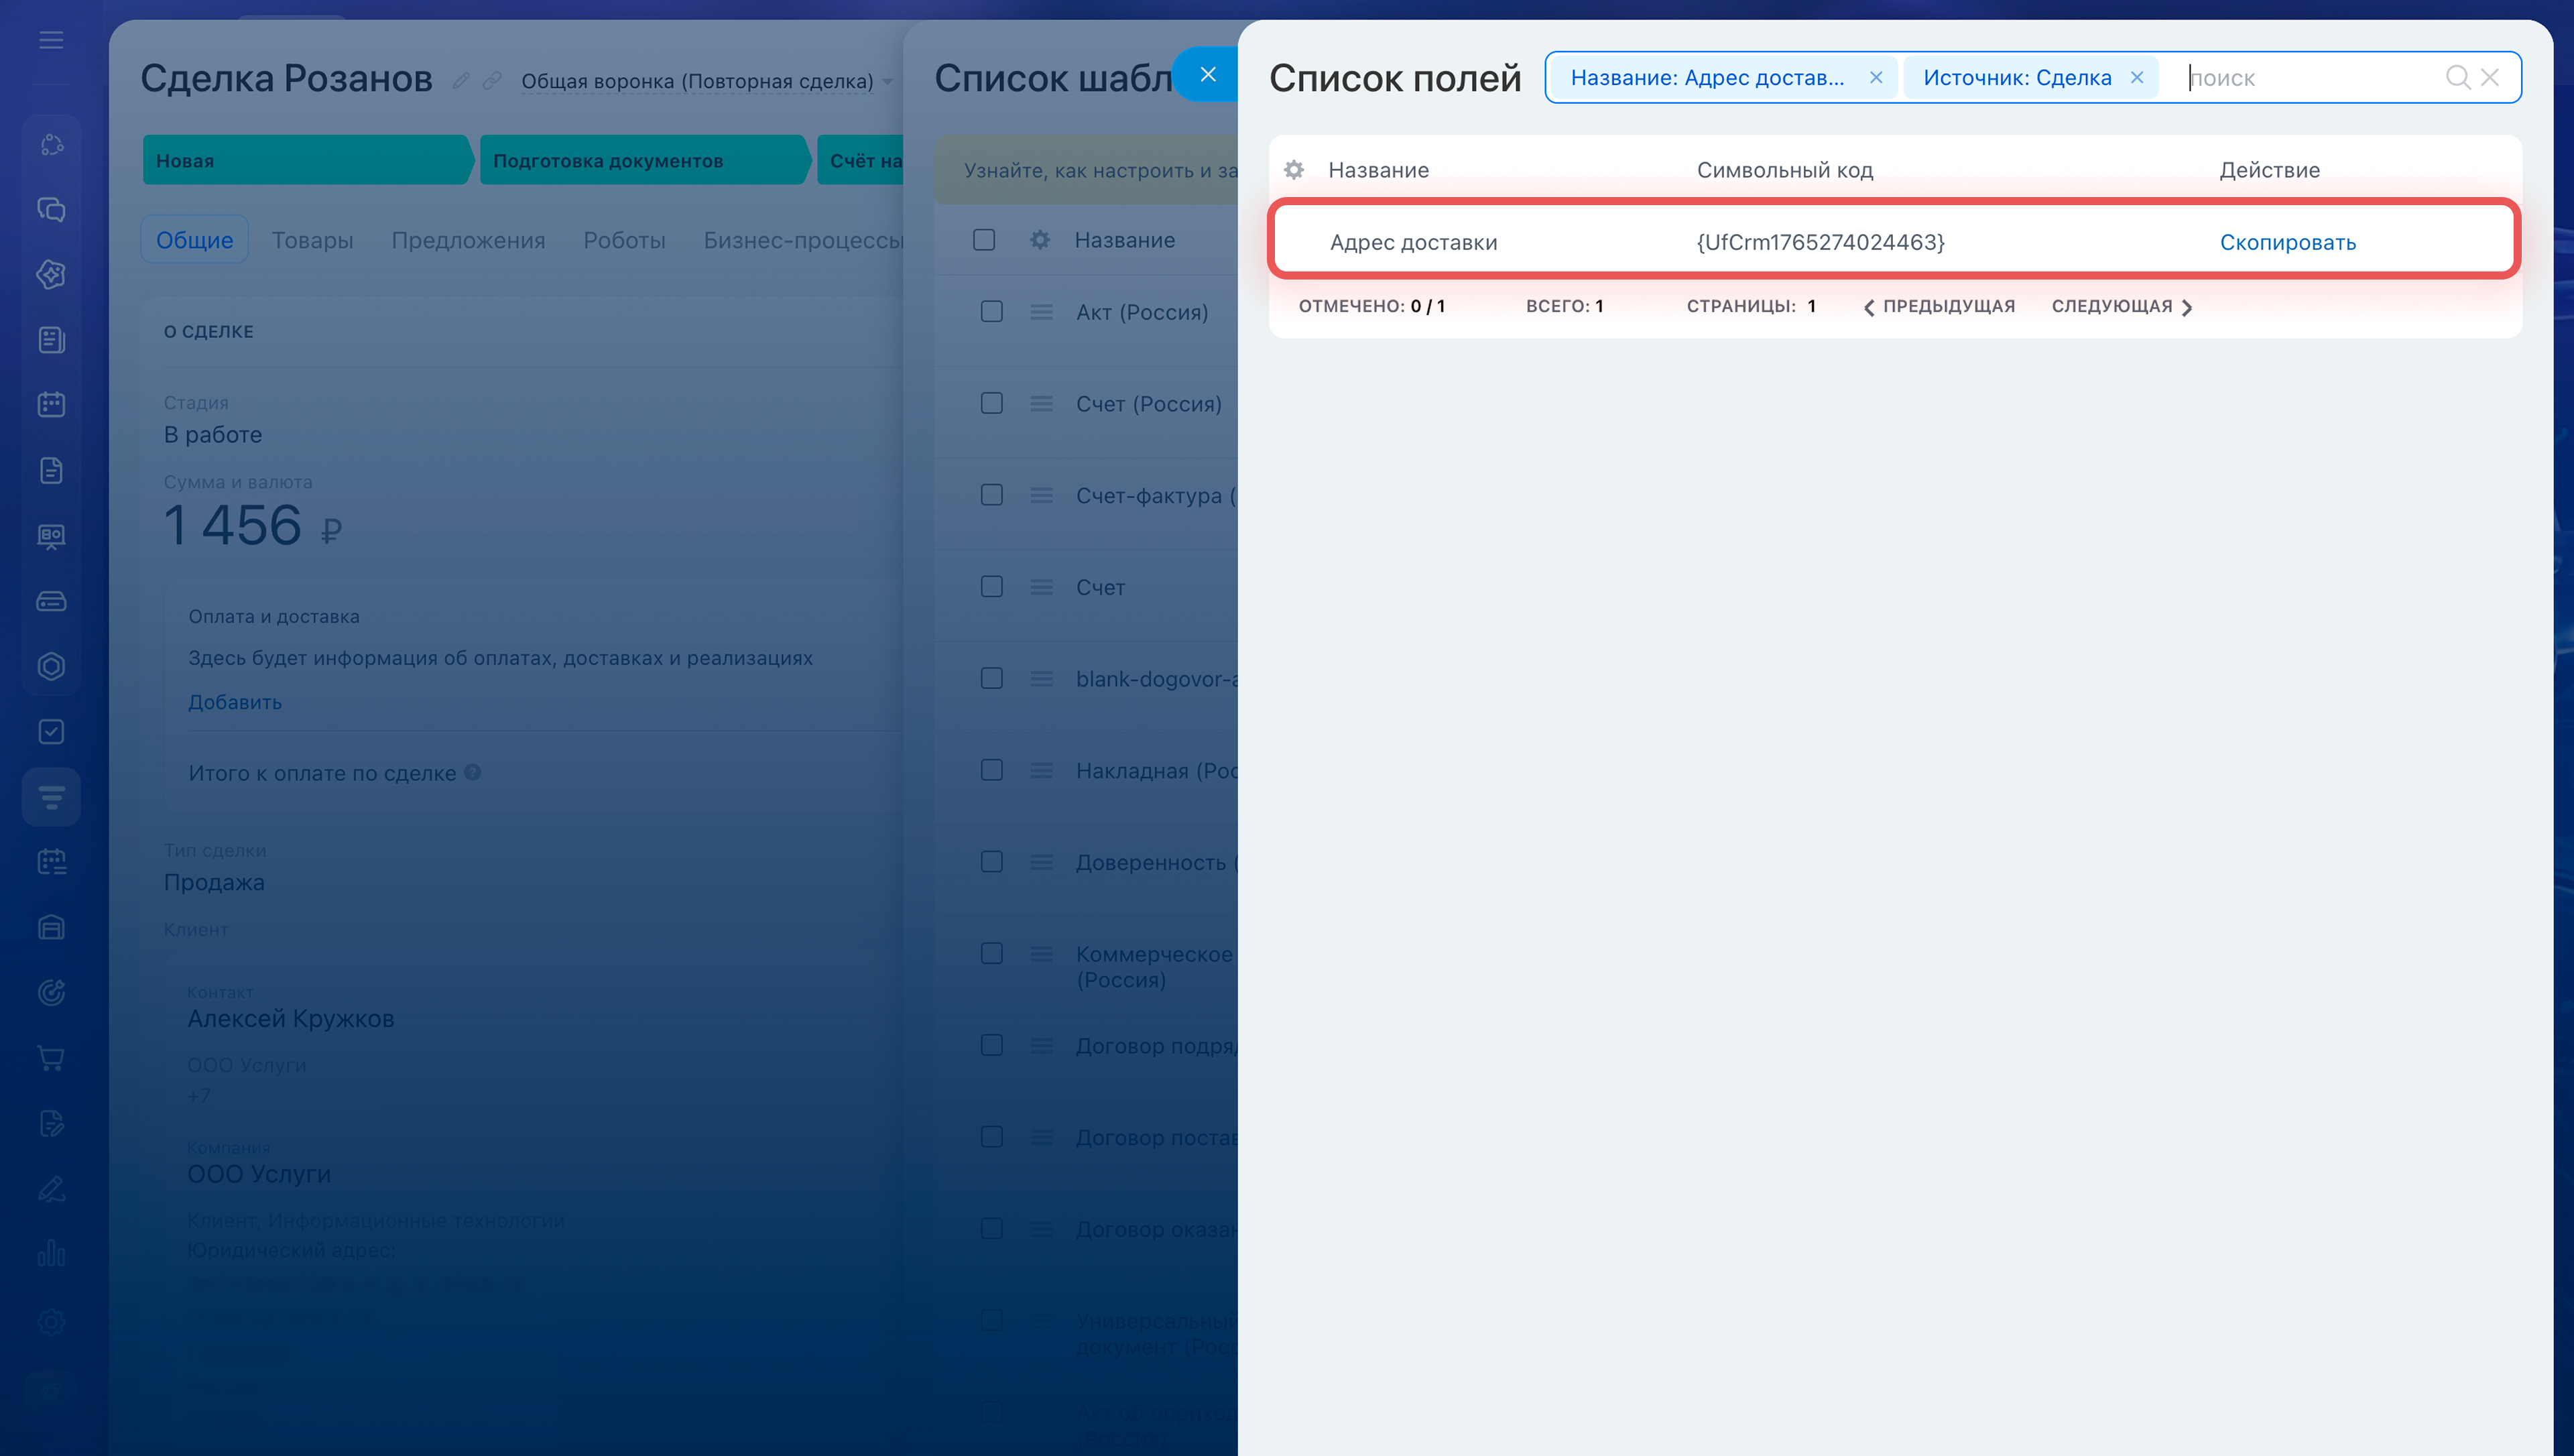Image resolution: width=2574 pixels, height=1456 pixels.
Task: Open the row menu for Счет-фактура
Action: coord(1042,495)
